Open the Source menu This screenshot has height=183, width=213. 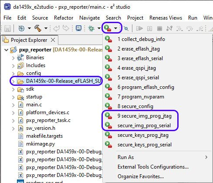tap(40, 18)
